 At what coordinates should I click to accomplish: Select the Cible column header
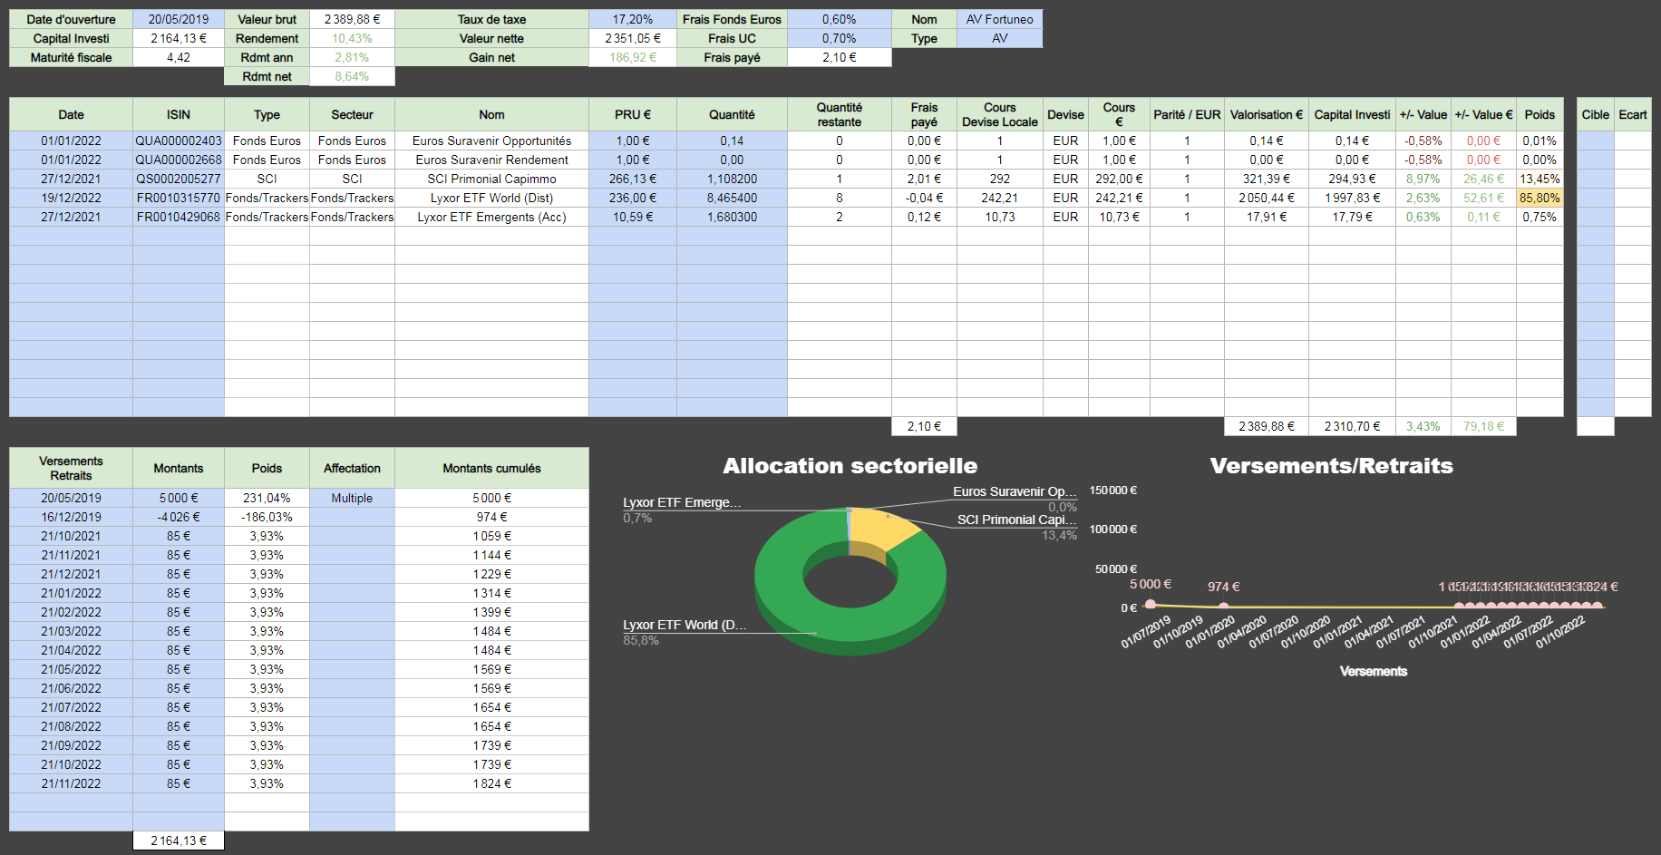(1596, 114)
